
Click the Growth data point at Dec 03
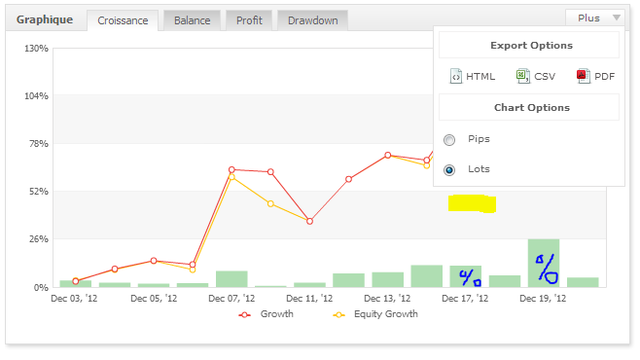click(76, 281)
